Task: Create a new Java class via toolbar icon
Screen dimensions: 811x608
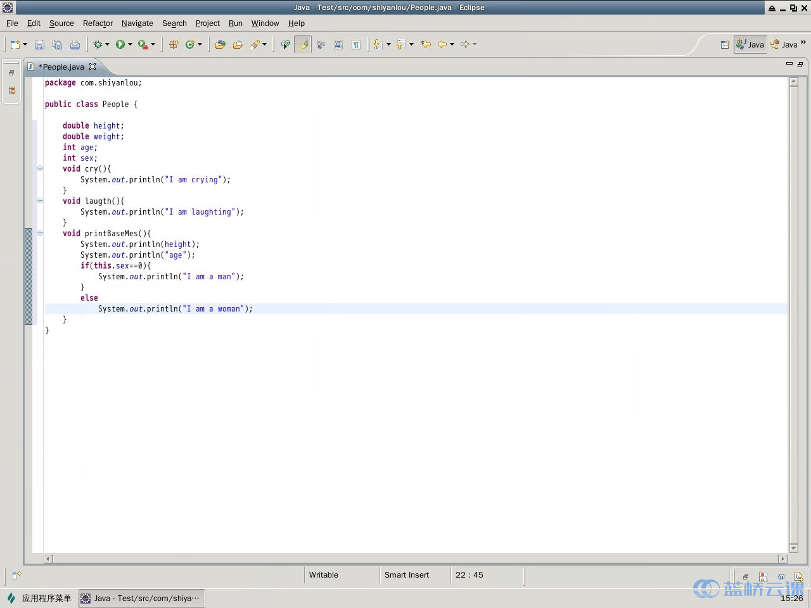Action: click(x=189, y=44)
